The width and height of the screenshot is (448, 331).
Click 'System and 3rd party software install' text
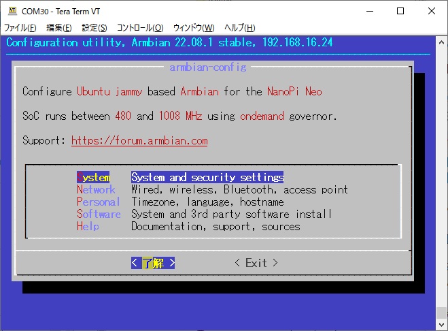(231, 214)
